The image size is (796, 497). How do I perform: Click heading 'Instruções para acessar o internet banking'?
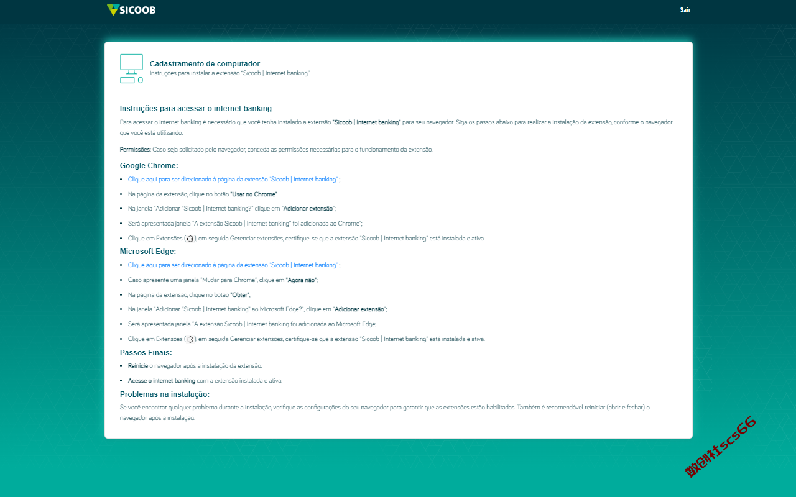click(196, 109)
